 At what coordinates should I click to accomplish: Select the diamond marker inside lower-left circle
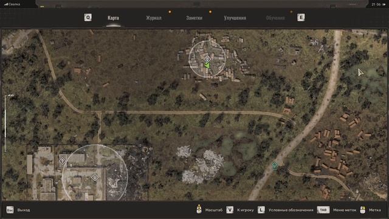(x=95, y=177)
